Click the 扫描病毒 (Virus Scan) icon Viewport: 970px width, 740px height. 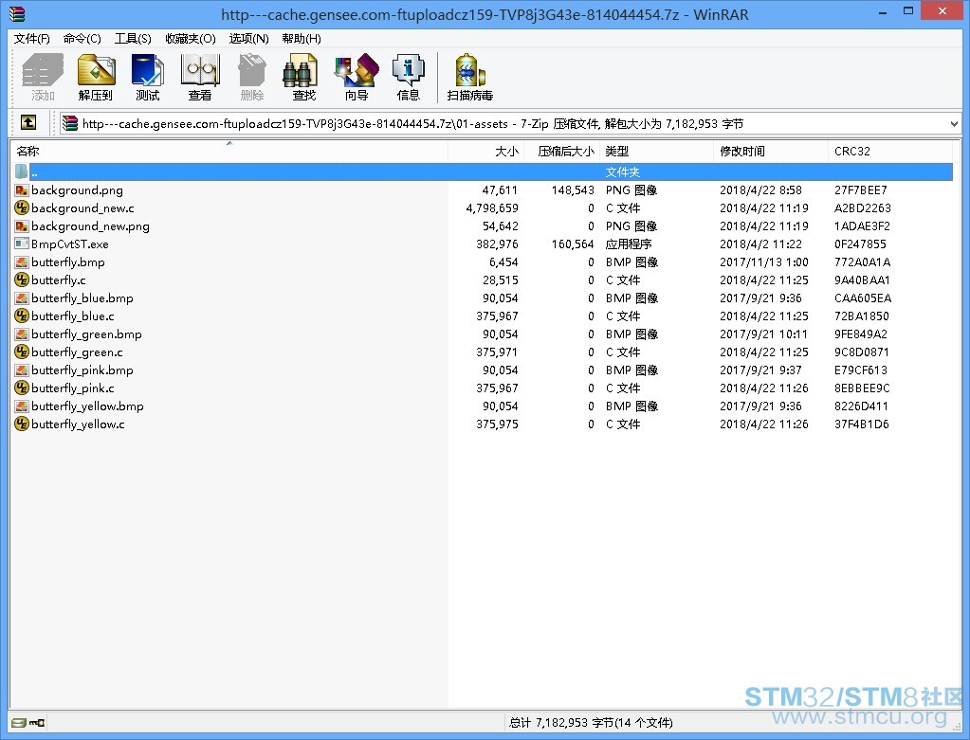click(x=470, y=78)
